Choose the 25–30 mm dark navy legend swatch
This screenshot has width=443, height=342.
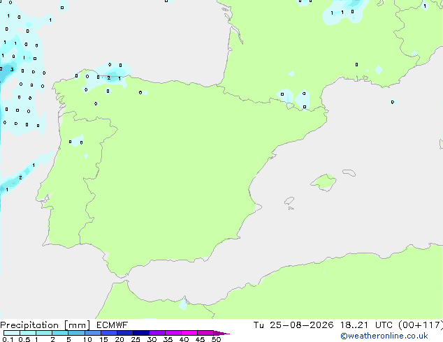(141, 333)
